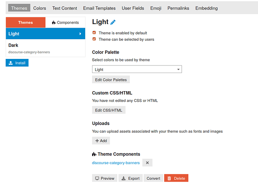The width and height of the screenshot is (258, 190).
Task: Click the 'Light' theme title heading
Action: click(x=100, y=22)
